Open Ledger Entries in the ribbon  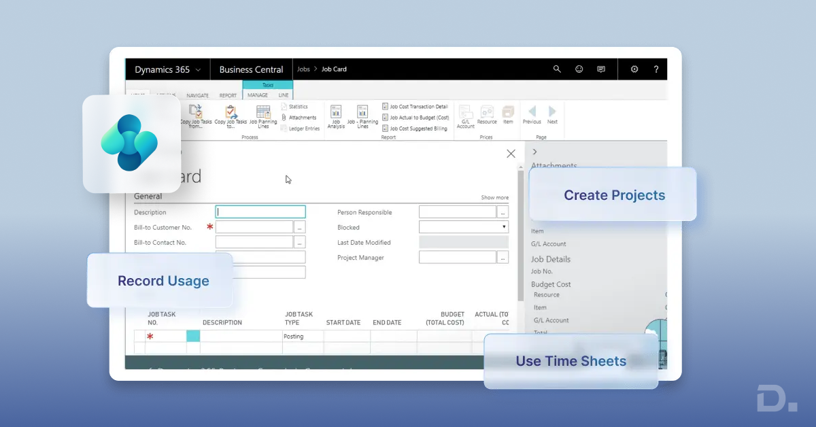click(x=300, y=129)
